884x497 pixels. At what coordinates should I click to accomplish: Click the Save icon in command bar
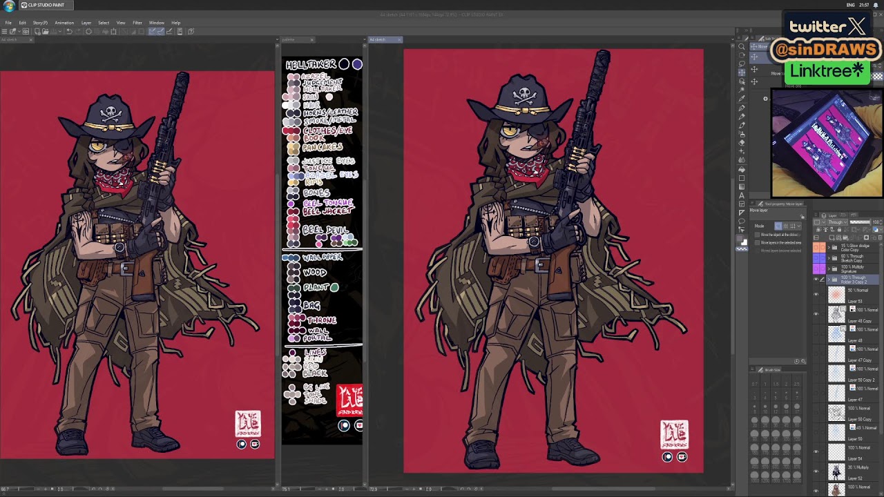[x=54, y=31]
